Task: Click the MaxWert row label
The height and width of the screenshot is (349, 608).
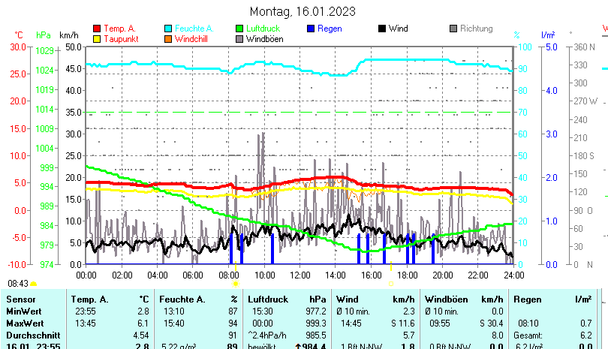Action: [x=26, y=323]
